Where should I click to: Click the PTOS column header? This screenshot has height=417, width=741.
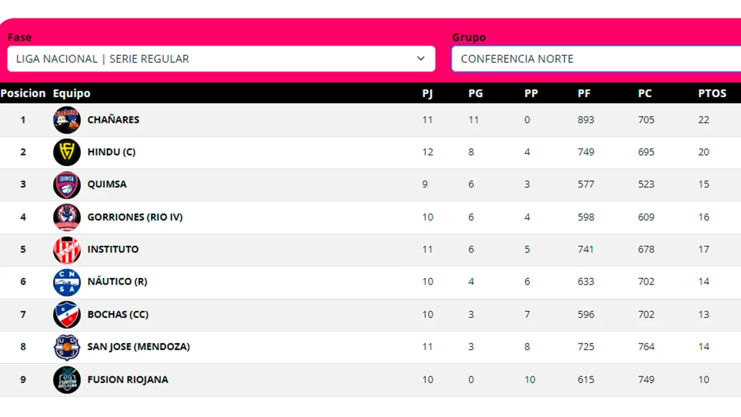(712, 93)
